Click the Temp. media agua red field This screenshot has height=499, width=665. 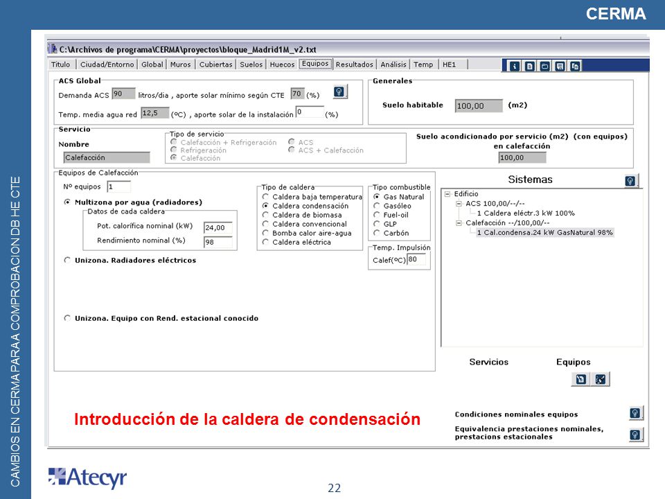pyautogui.click(x=154, y=113)
